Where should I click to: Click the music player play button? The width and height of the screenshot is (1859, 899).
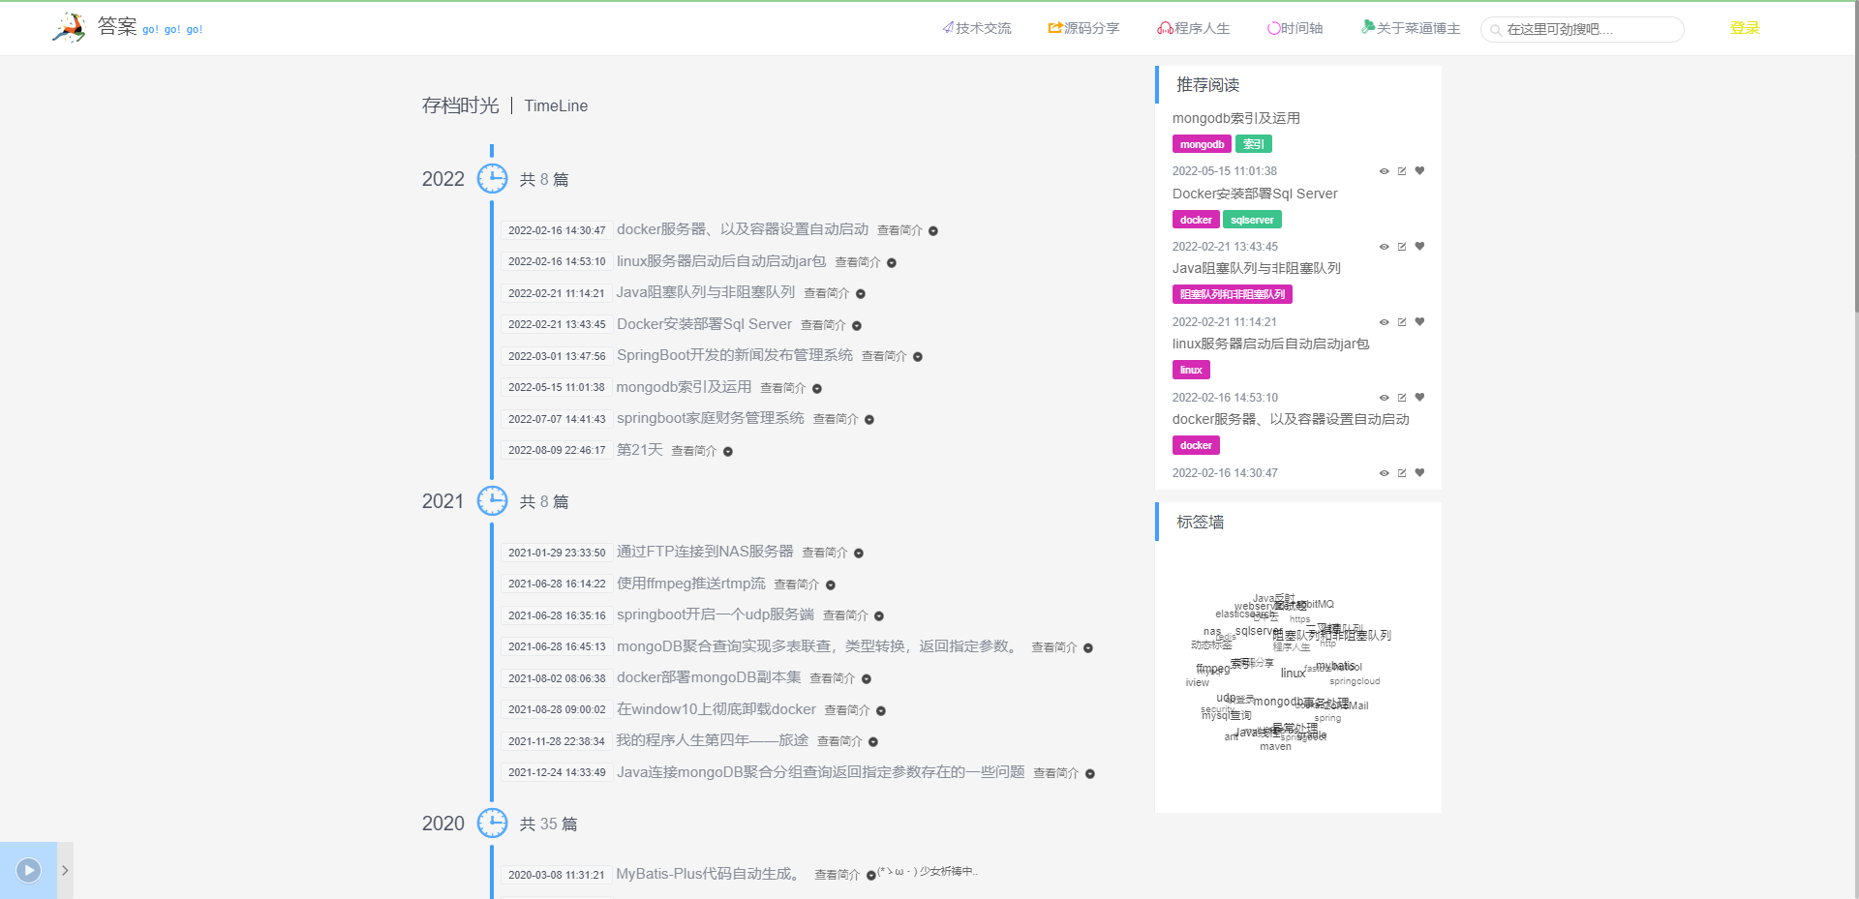tap(29, 870)
